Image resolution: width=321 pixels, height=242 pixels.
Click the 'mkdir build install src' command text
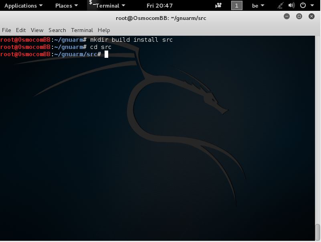click(131, 40)
